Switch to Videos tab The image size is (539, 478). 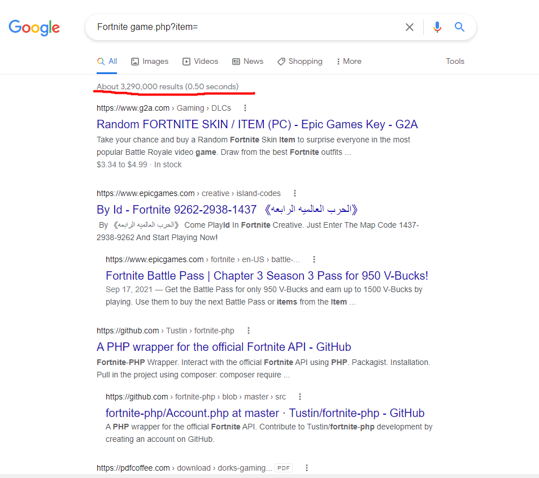200,61
